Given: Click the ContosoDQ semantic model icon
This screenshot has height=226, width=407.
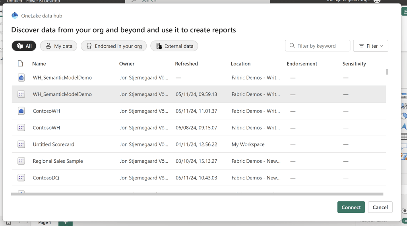Looking at the screenshot, I should point(21,178).
